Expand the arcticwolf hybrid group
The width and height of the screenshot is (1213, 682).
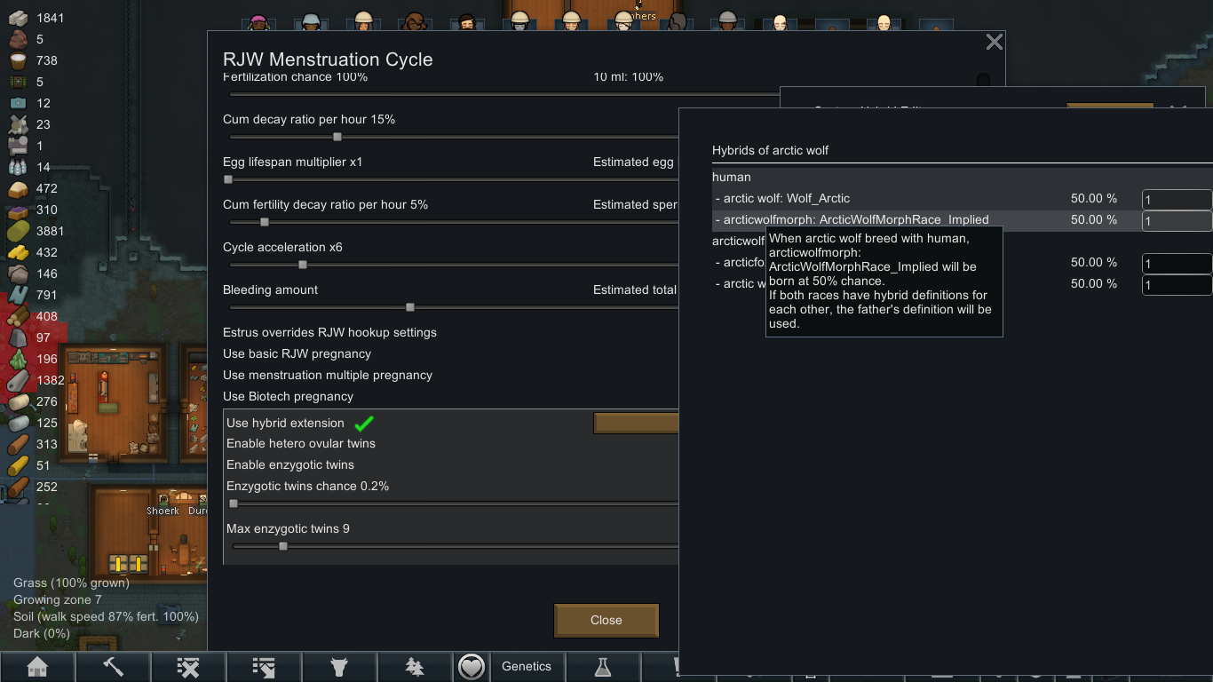(x=738, y=241)
